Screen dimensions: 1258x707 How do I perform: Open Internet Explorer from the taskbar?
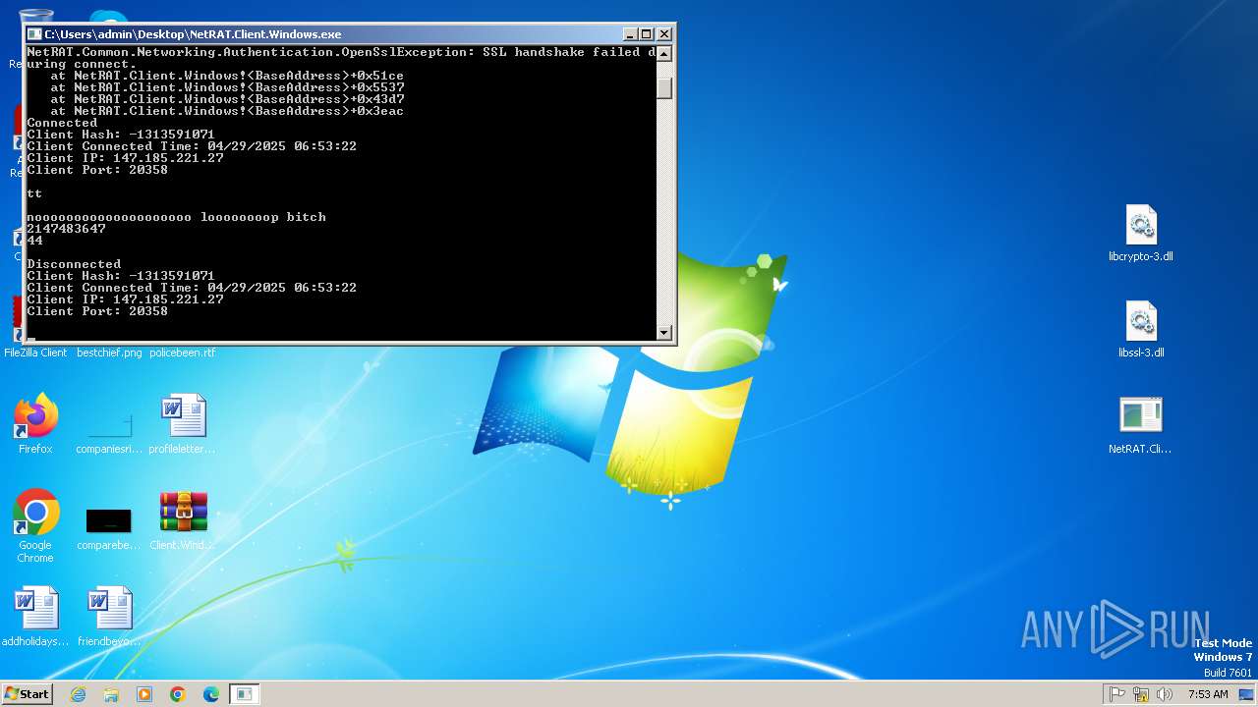[x=78, y=694]
